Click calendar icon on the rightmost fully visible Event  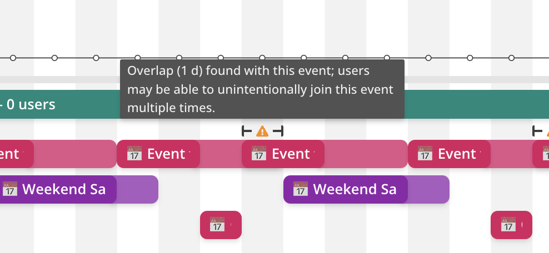click(425, 154)
